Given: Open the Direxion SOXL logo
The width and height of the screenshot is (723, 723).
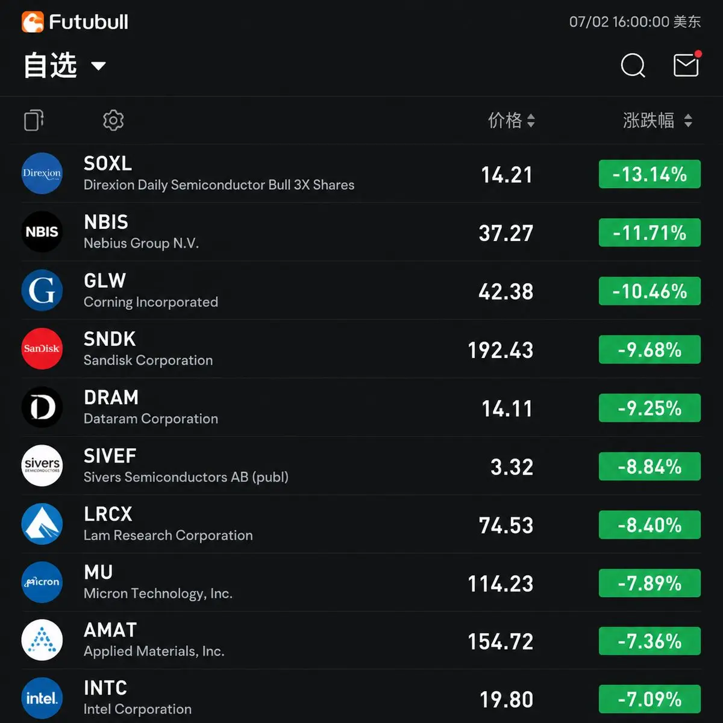Looking at the screenshot, I should coord(42,174).
